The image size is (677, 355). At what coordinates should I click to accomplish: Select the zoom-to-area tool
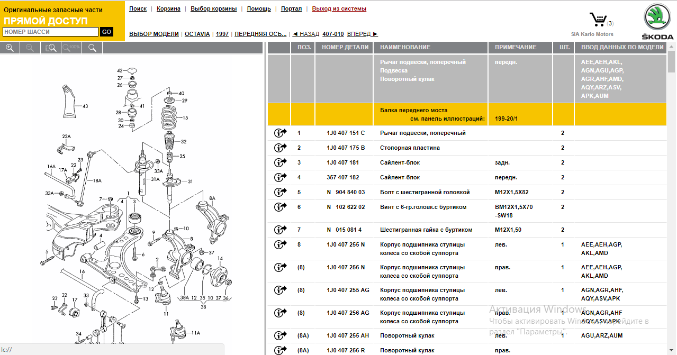tap(51, 48)
